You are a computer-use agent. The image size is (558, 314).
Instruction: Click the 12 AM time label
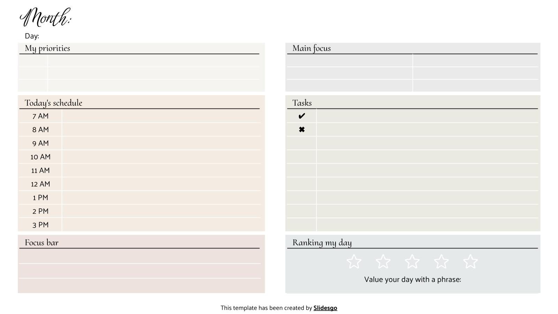(40, 184)
